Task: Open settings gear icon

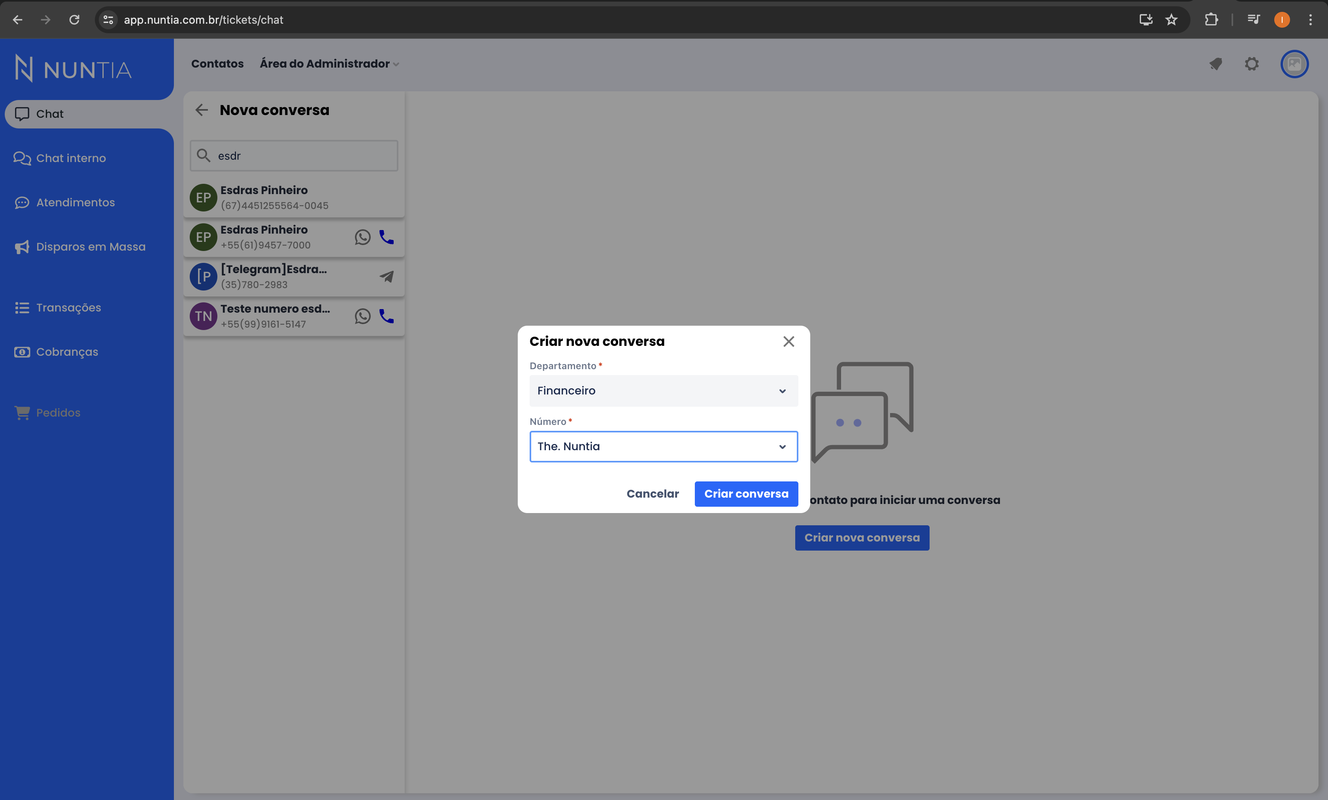Action: tap(1252, 64)
